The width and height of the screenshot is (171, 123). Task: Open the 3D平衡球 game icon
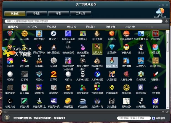pos(97,34)
